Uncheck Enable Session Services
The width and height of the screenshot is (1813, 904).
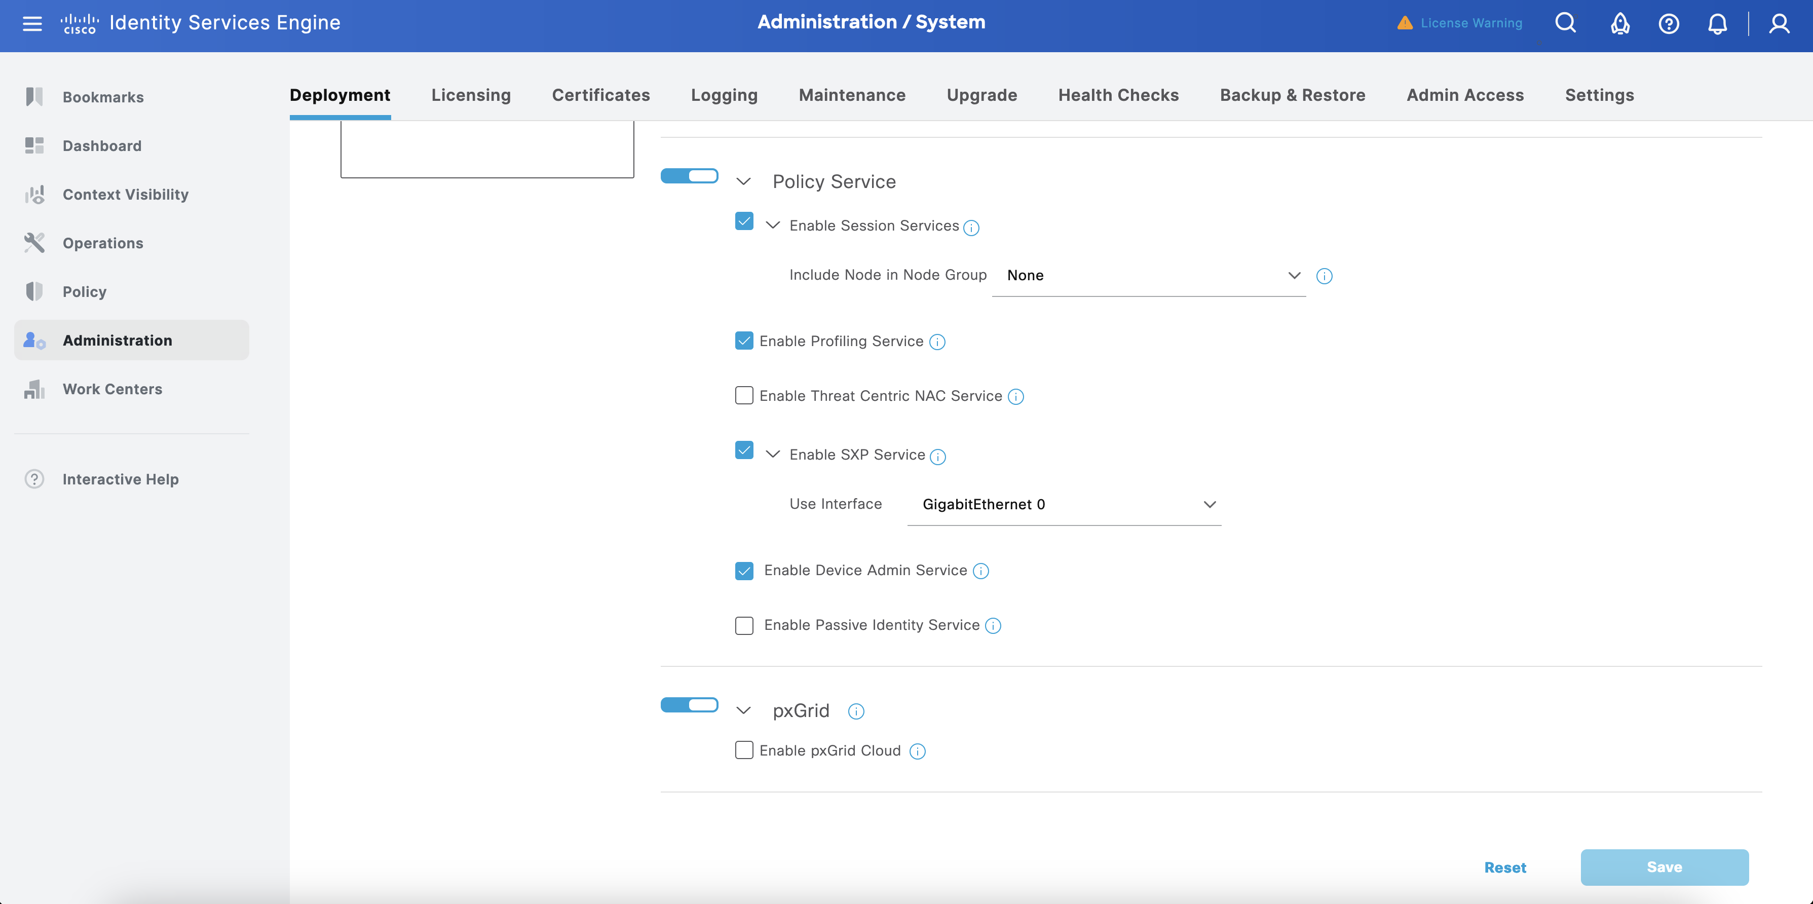click(x=744, y=221)
